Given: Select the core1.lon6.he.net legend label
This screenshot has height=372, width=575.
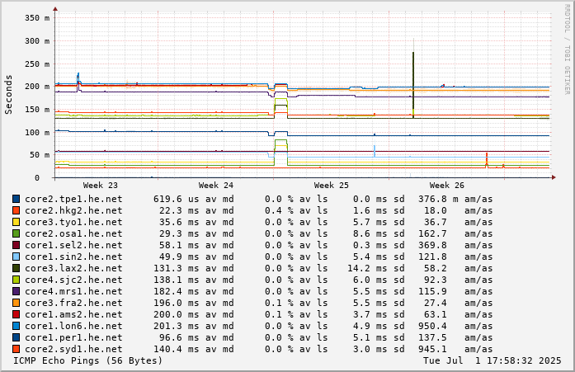Looking at the screenshot, I should [73, 326].
